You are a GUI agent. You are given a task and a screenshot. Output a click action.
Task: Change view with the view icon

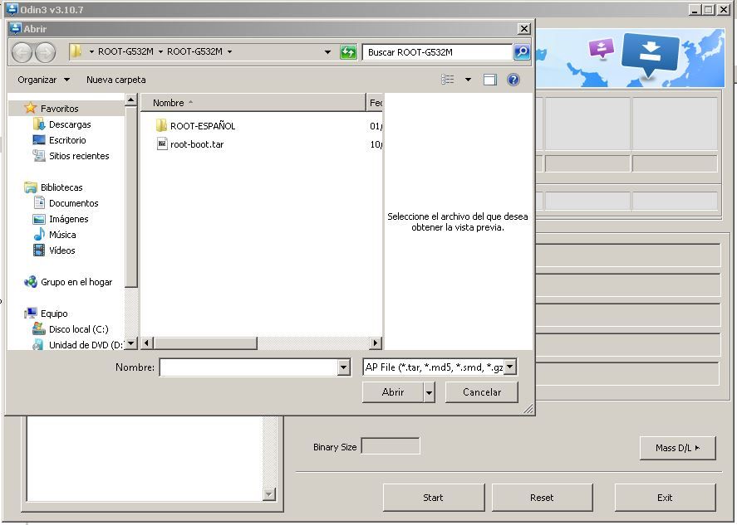pyautogui.click(x=449, y=80)
